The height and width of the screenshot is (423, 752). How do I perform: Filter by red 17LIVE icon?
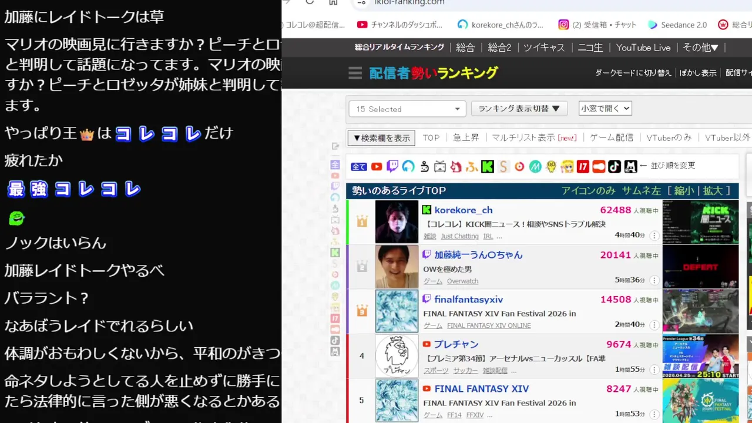click(x=583, y=167)
